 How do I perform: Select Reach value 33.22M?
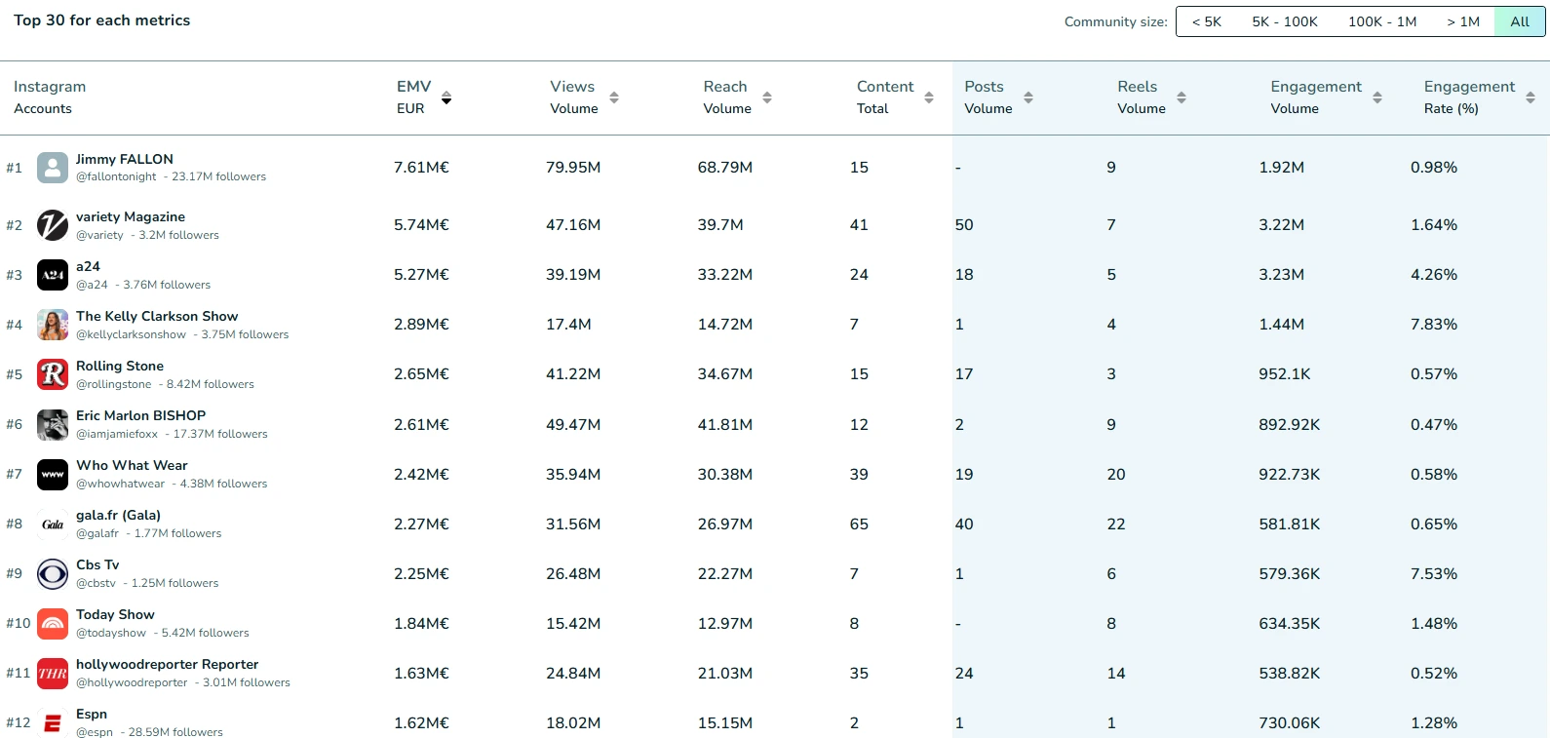(x=725, y=275)
